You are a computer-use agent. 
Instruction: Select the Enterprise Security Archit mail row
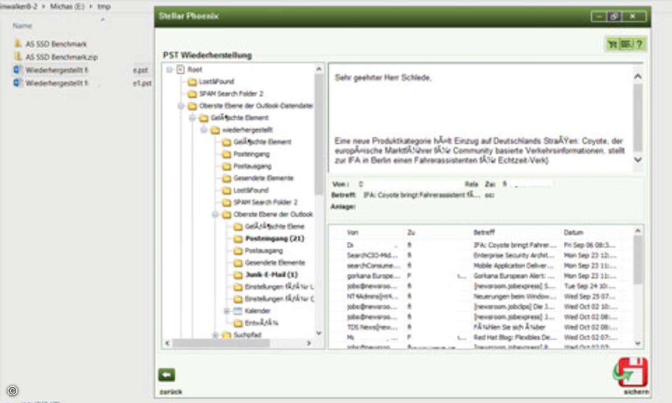[x=481, y=255]
